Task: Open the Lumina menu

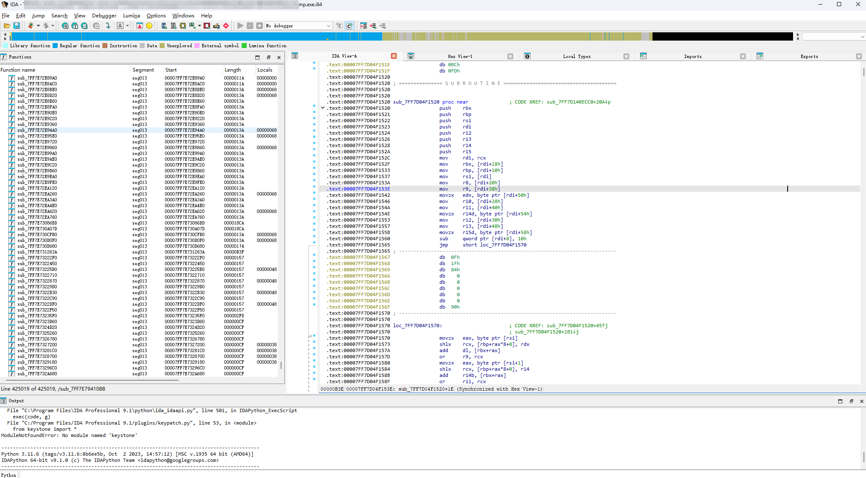Action: pyautogui.click(x=131, y=16)
